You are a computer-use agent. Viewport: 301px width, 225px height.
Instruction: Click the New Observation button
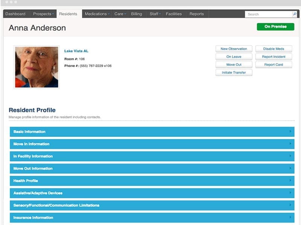234,49
